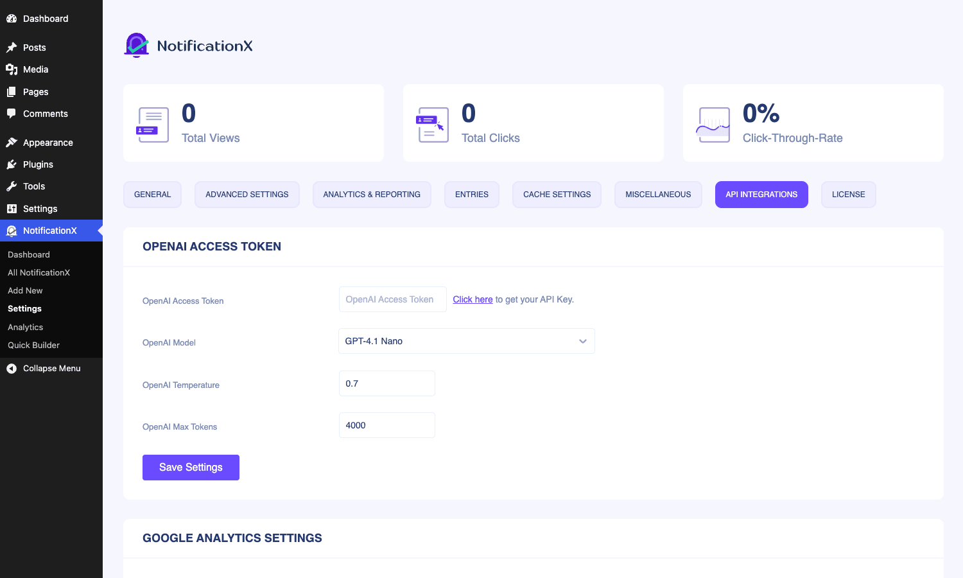Image resolution: width=963 pixels, height=578 pixels.
Task: Open Analytics under NotificationX
Action: click(x=26, y=327)
